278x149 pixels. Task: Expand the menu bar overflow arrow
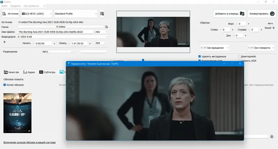coord(44,6)
